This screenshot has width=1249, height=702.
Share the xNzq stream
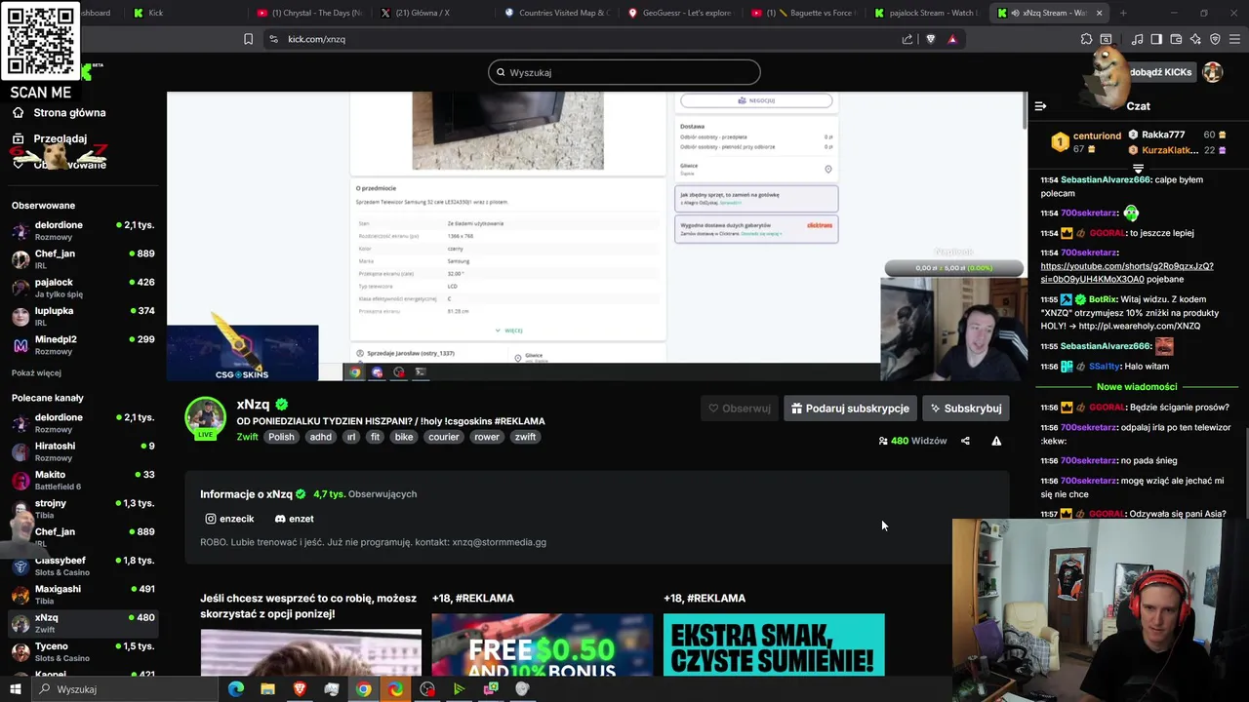[x=965, y=441]
